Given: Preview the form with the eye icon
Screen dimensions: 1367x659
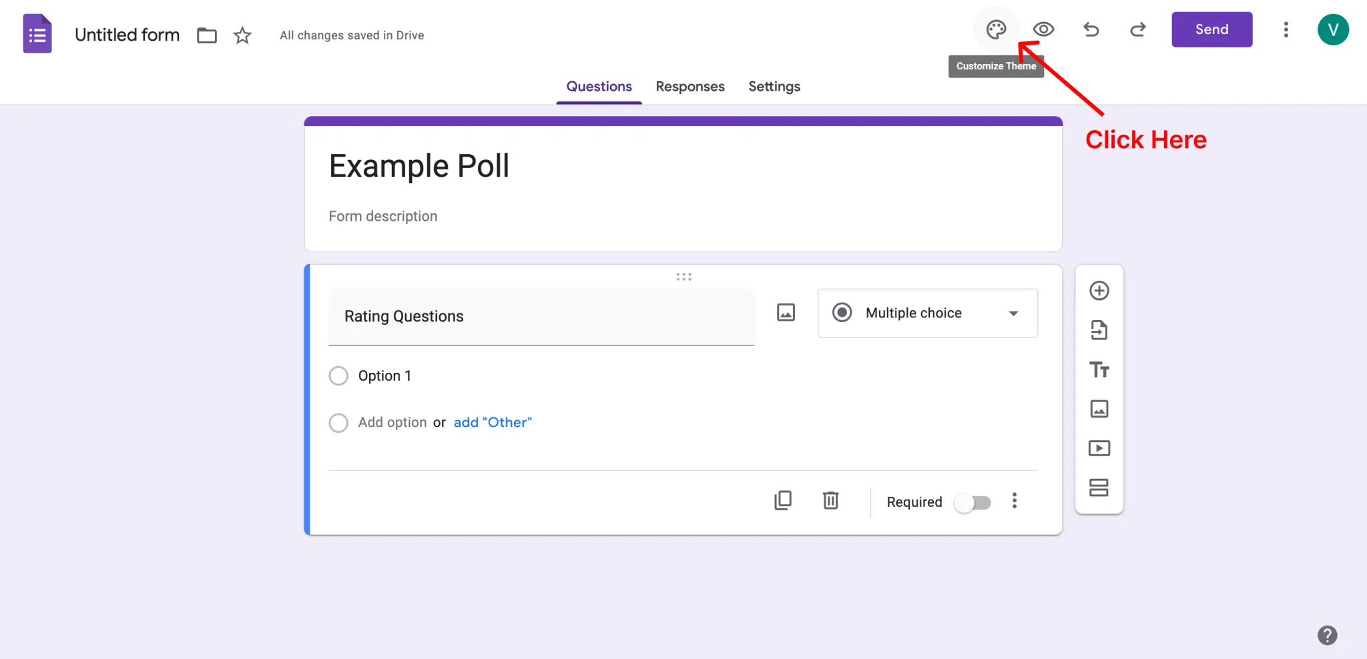Looking at the screenshot, I should tap(1043, 29).
